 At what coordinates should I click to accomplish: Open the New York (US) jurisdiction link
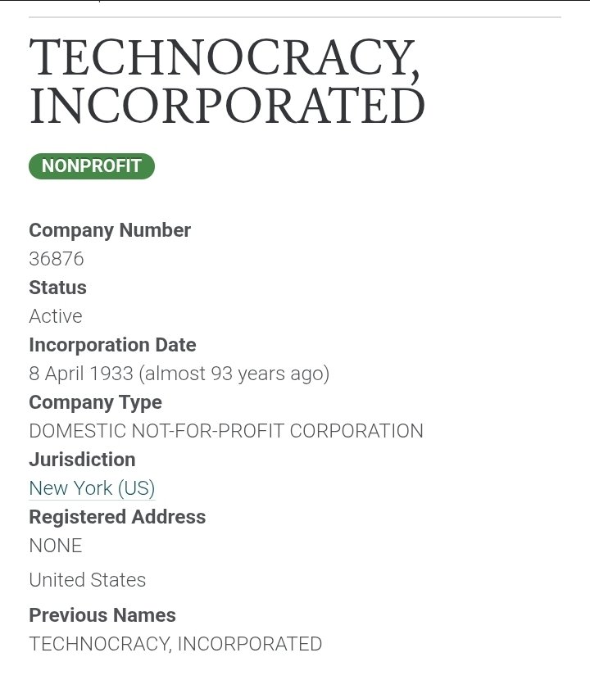(x=92, y=488)
